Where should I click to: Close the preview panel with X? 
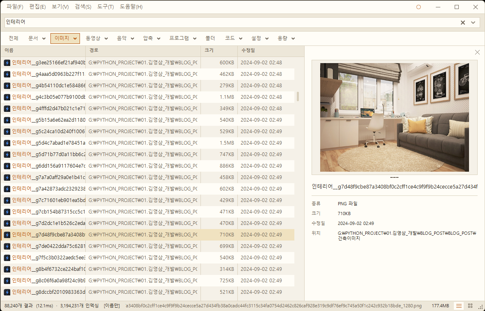[477, 52]
